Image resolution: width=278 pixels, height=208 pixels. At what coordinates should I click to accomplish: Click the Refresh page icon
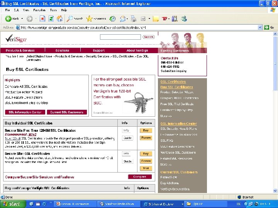point(51,18)
